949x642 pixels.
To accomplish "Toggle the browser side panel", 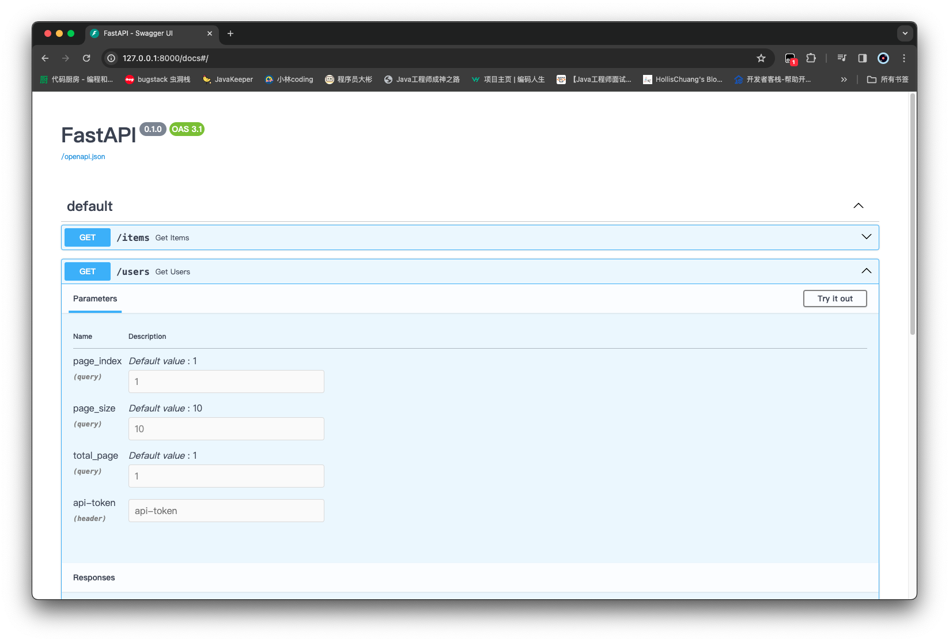I will coord(863,58).
